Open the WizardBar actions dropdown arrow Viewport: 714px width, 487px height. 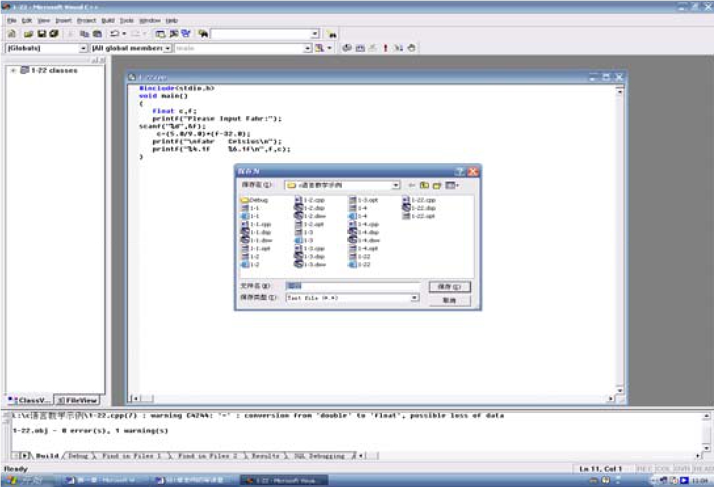tap(329, 48)
